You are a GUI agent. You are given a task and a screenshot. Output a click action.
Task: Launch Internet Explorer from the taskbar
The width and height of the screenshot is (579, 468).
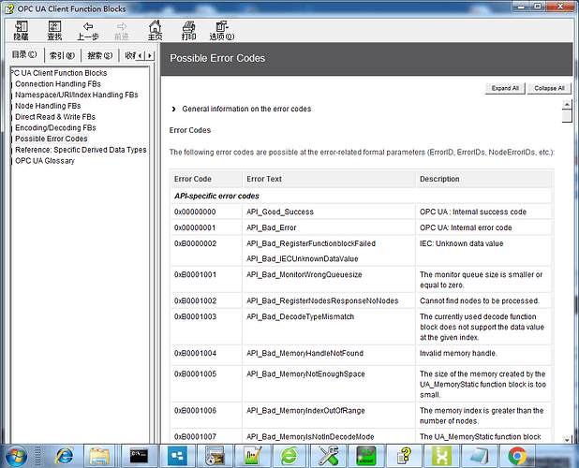coord(65,456)
